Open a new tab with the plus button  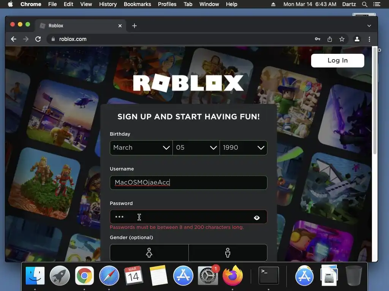pos(134,26)
